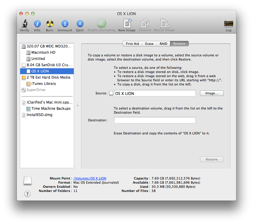
Task: Click the help question mark button
Action: pyautogui.click(x=27, y=194)
